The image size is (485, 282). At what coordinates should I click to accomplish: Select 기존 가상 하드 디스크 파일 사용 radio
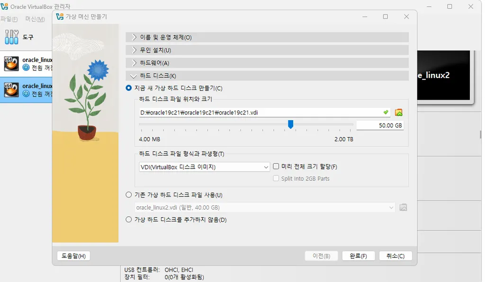[129, 195]
